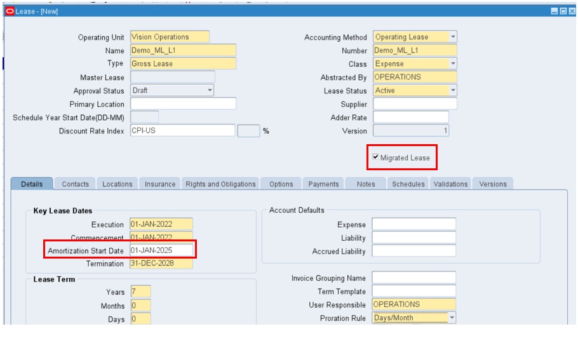Click the lease Name field
The width and height of the screenshot is (578, 357).
tap(183, 50)
